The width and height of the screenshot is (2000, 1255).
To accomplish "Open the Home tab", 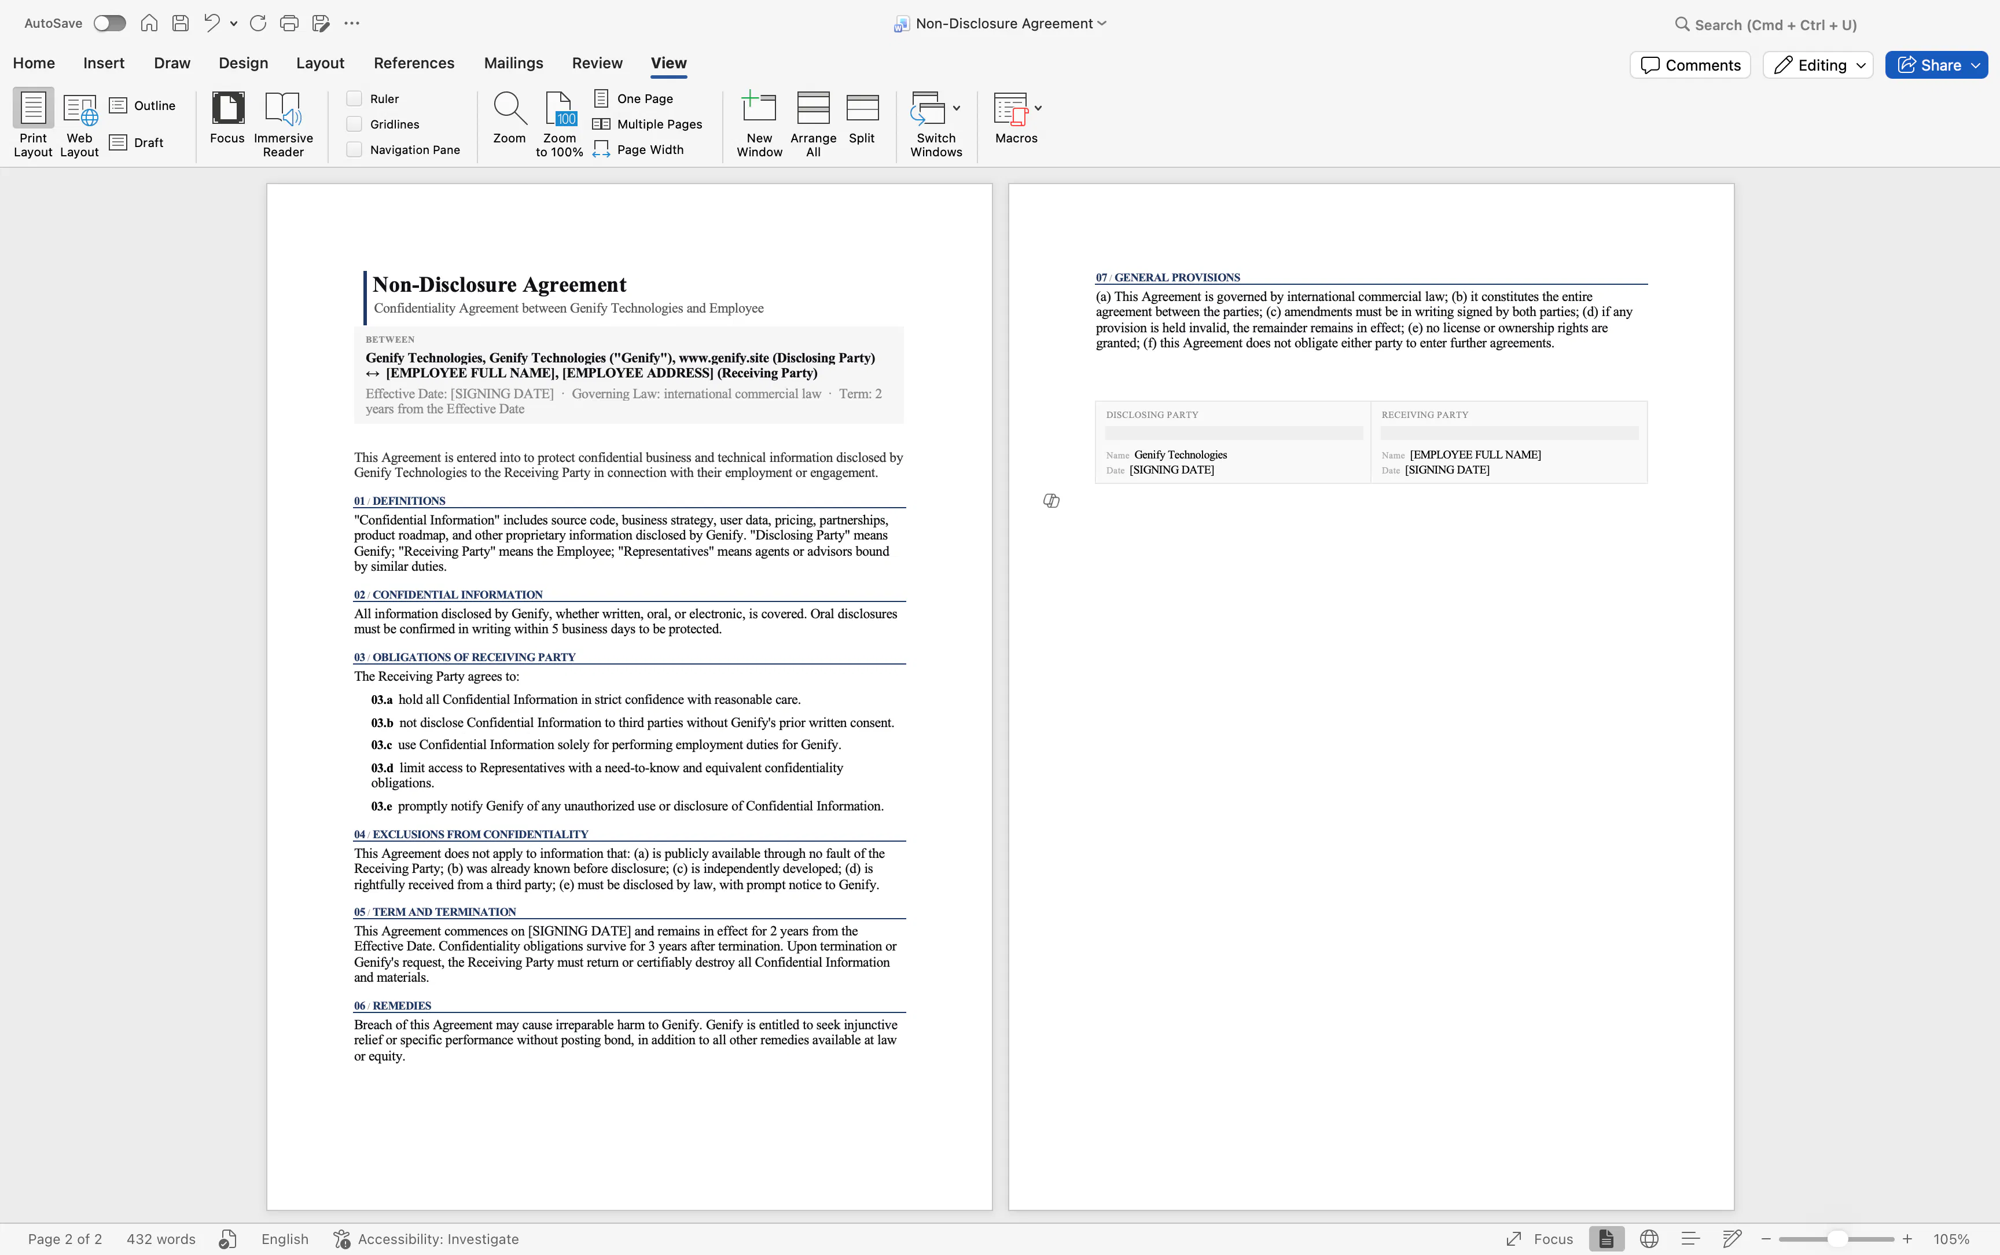I will [34, 63].
